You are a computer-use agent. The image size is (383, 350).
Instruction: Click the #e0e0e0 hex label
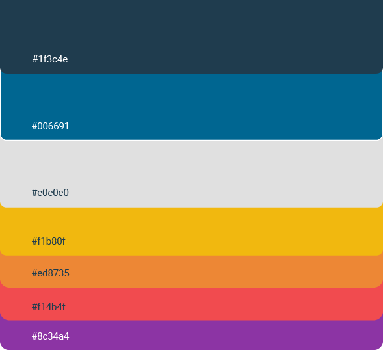(50, 193)
